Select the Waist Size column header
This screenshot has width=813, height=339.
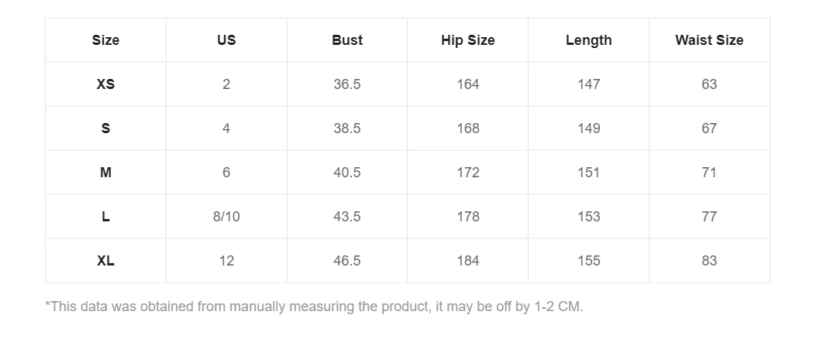pos(709,40)
